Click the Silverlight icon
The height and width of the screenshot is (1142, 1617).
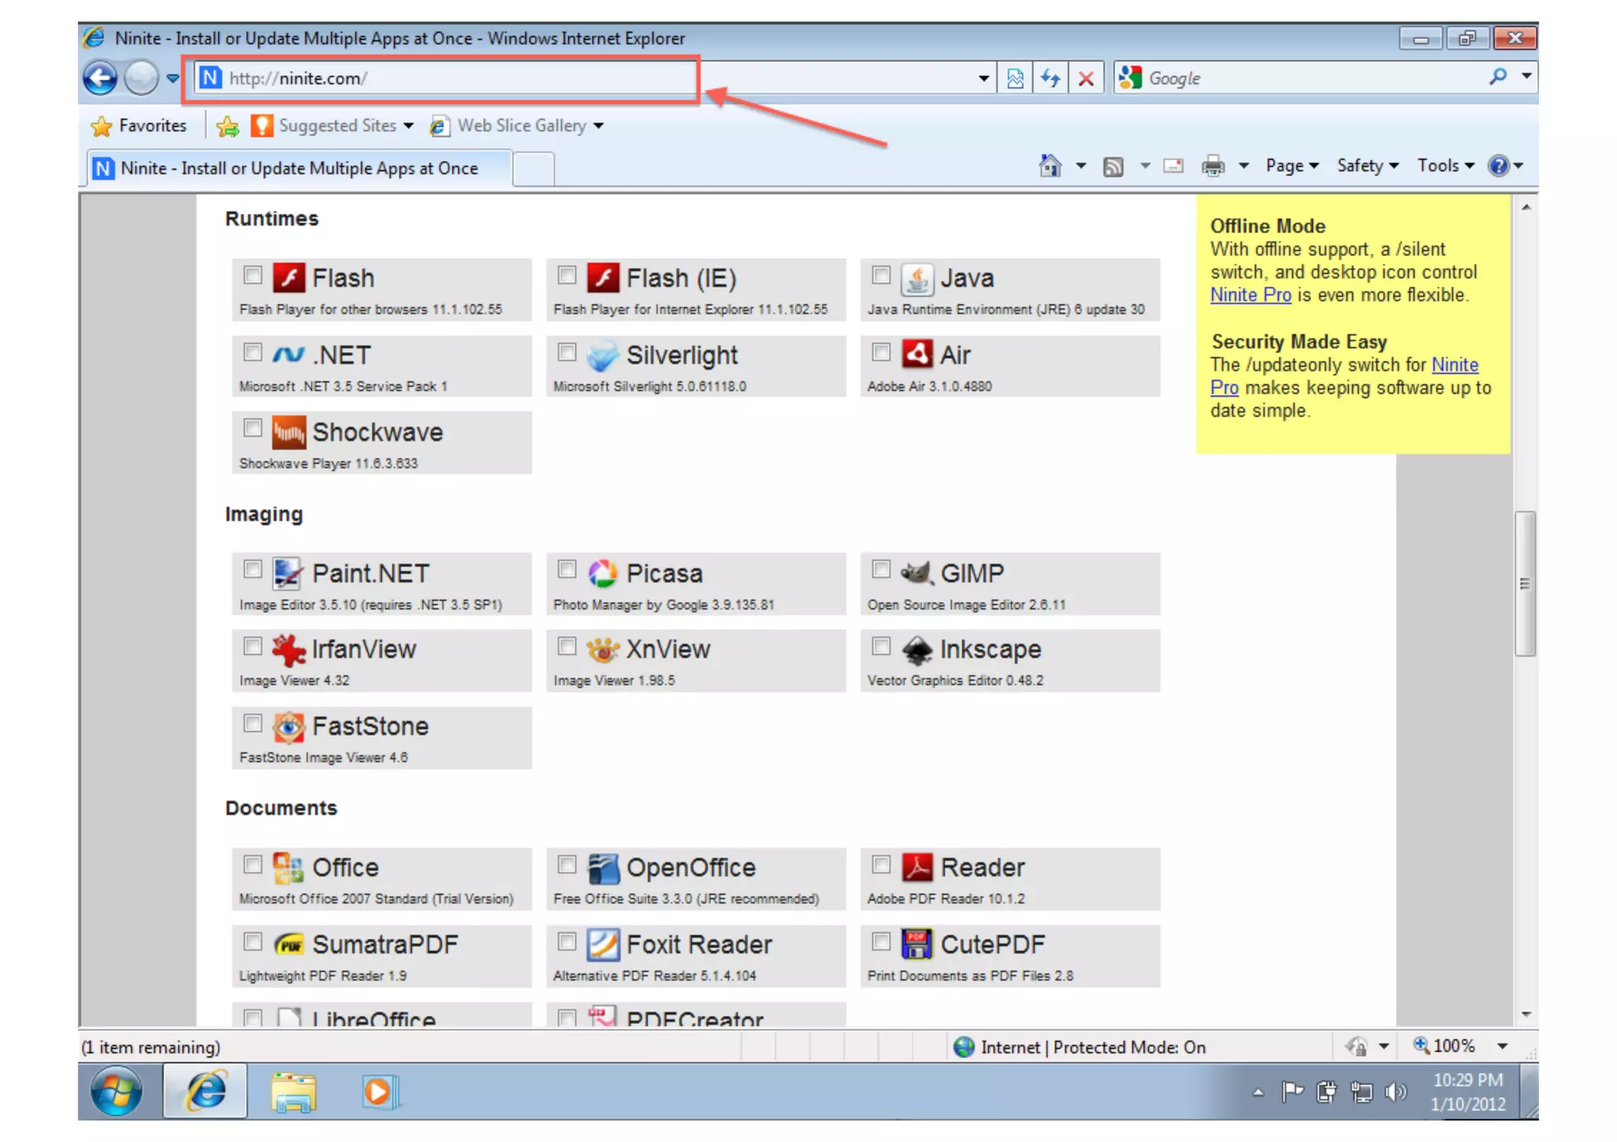(x=602, y=355)
